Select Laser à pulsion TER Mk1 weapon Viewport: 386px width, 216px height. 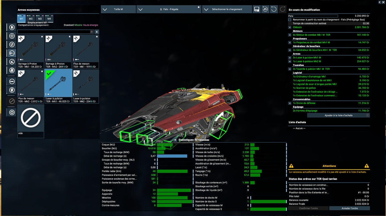(x=58, y=86)
